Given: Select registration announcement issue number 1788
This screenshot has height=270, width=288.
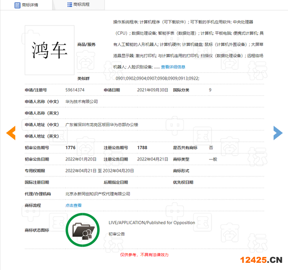Looking at the screenshot, I should 142,148.
